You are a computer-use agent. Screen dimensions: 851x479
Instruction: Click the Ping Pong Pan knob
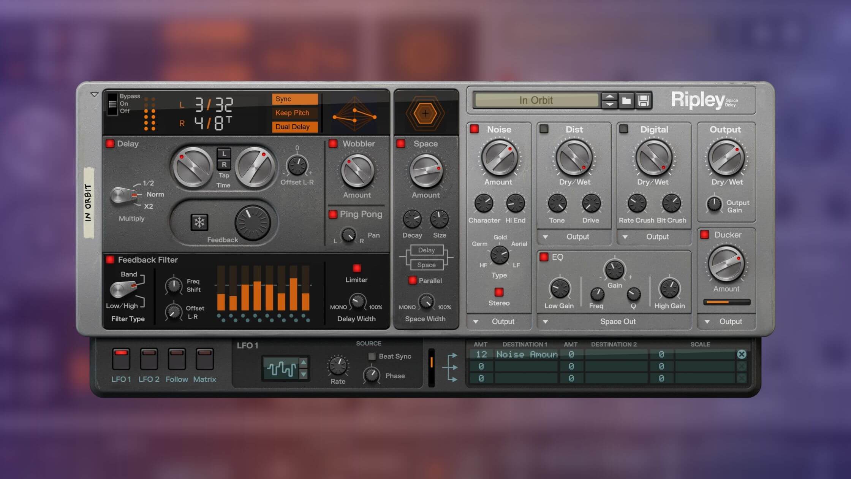(348, 235)
